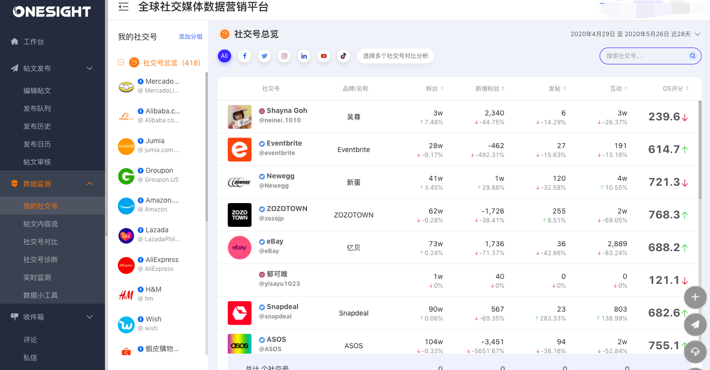710x370 pixels.
Task: Focus the 搜索社交号 search field
Action: pyautogui.click(x=651, y=56)
